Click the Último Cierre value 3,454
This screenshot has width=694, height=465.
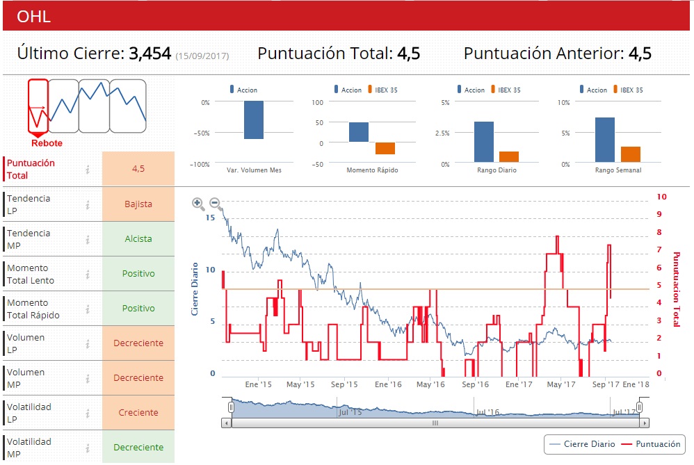coord(150,54)
